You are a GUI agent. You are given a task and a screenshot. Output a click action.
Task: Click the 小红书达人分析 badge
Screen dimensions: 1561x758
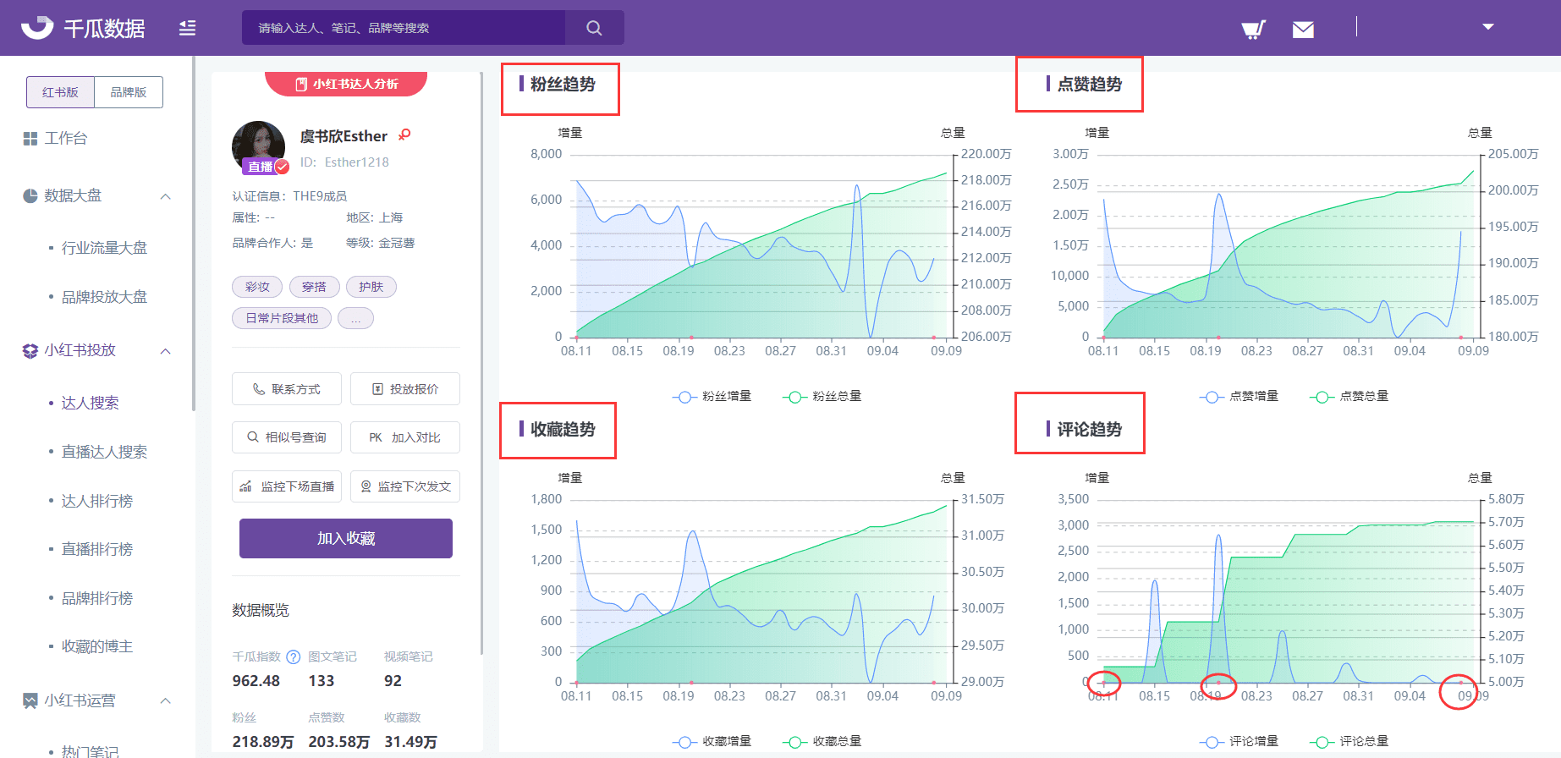pos(346,84)
